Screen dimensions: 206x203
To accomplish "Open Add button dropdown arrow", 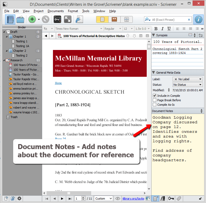I will coord(39,19).
